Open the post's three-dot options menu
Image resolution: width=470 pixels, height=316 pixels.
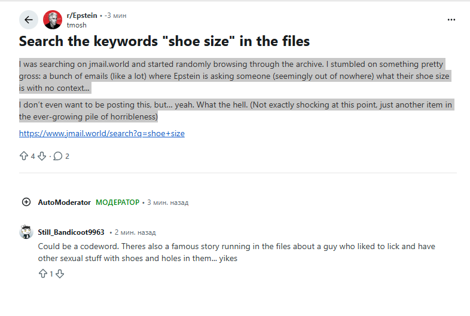click(x=451, y=20)
